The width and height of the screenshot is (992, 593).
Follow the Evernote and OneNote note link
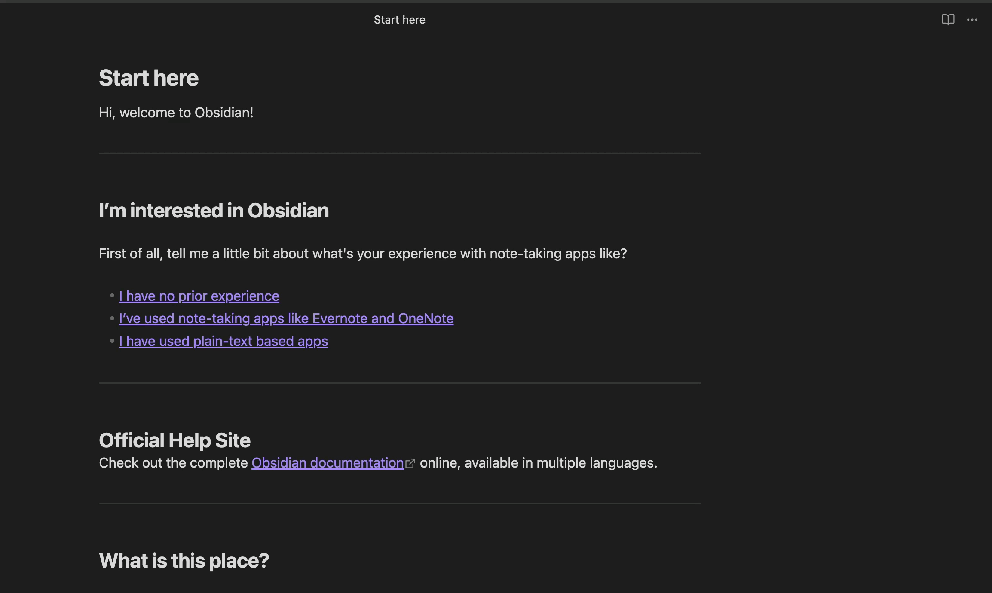click(286, 318)
